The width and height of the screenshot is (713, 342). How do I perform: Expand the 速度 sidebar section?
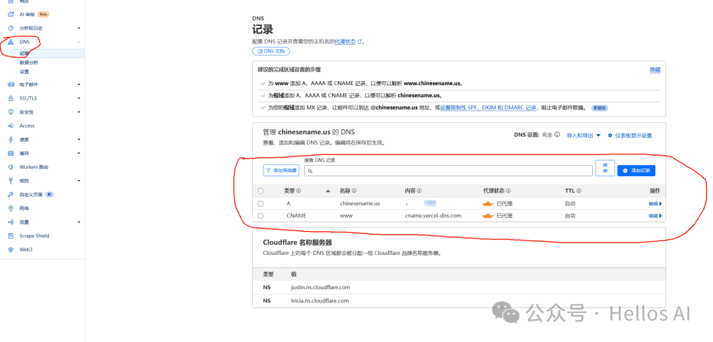point(79,139)
